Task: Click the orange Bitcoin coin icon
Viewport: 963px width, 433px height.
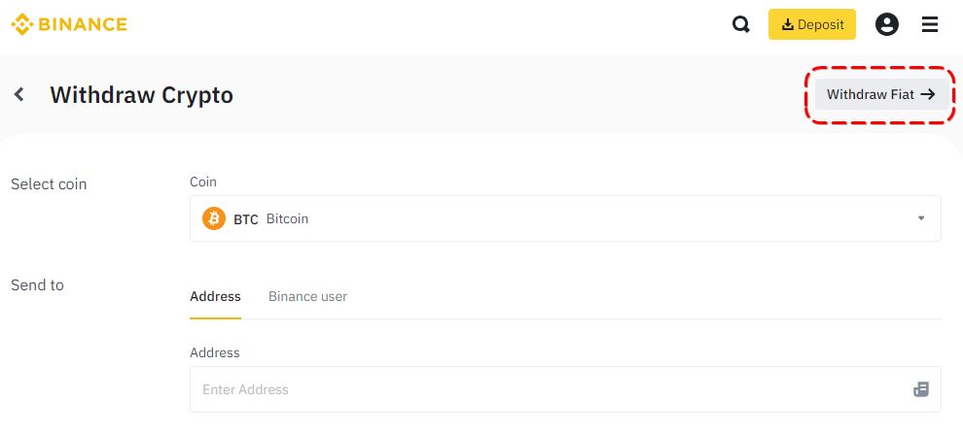Action: tap(214, 218)
